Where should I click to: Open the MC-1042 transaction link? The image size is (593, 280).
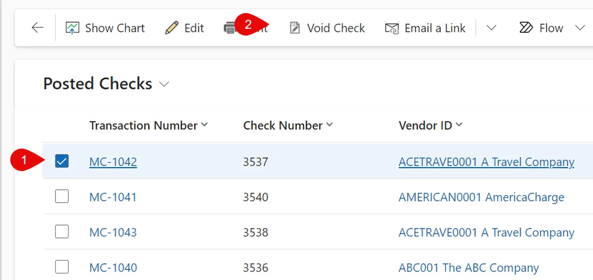[113, 162]
